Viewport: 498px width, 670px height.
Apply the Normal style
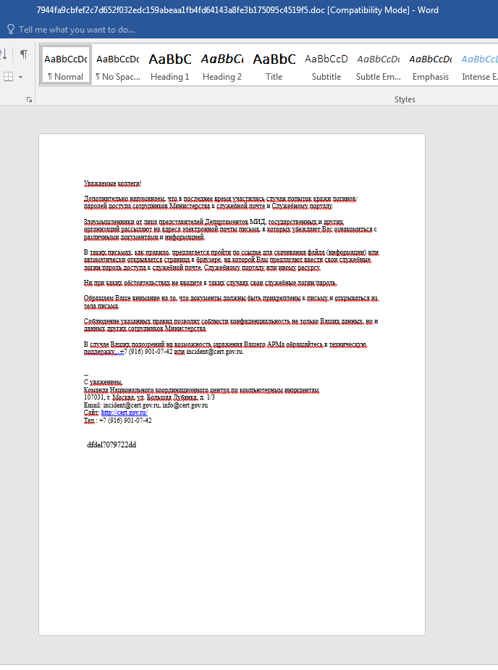pyautogui.click(x=65, y=67)
